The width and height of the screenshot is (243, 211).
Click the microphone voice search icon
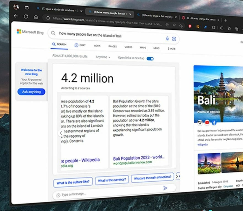click(167, 38)
